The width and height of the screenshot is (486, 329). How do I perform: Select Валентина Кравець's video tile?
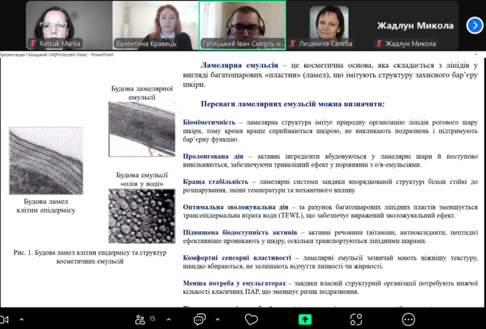(x=155, y=24)
